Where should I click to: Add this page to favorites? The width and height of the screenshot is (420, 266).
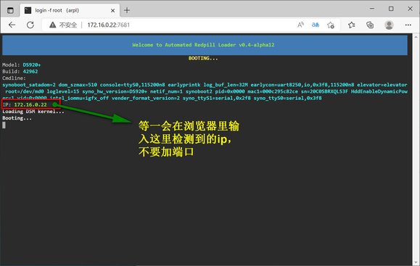tap(331, 25)
